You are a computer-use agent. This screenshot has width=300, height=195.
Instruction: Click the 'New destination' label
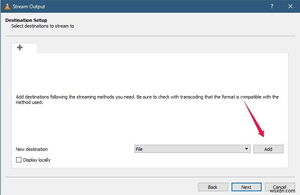(x=32, y=149)
